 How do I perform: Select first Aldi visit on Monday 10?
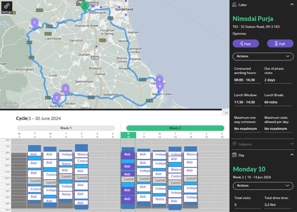(128, 155)
